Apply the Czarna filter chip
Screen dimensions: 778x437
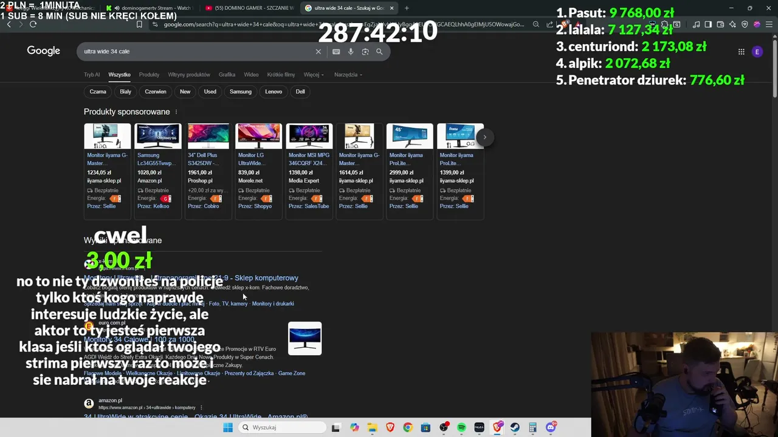coord(98,92)
